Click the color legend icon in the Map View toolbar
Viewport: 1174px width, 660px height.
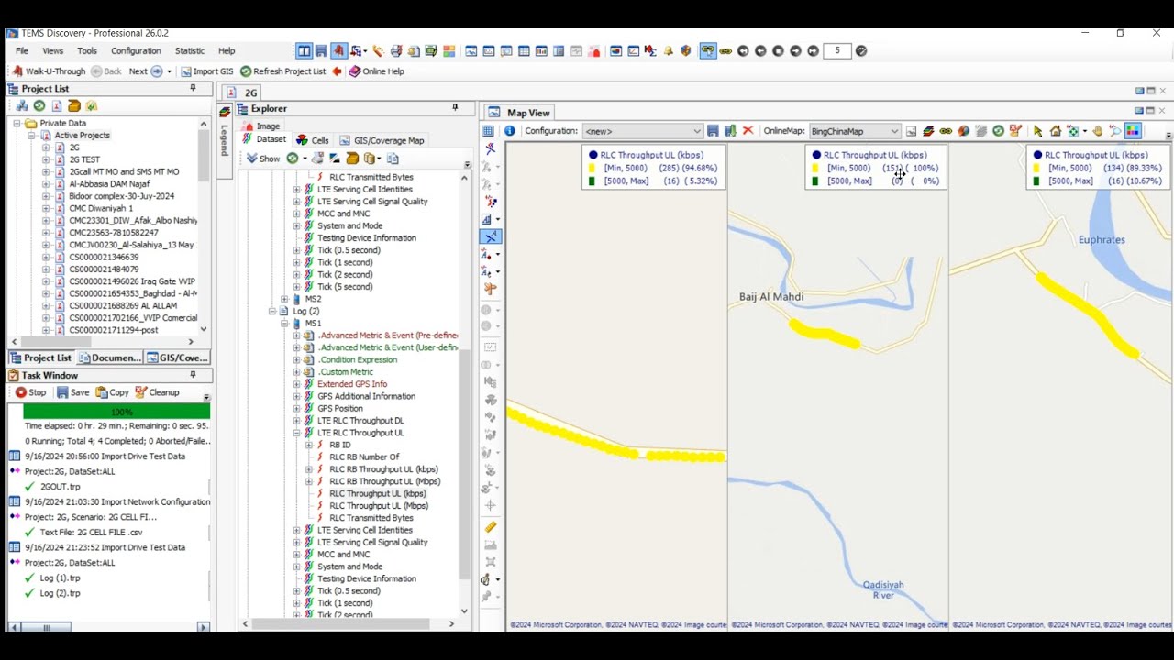pos(1133,131)
